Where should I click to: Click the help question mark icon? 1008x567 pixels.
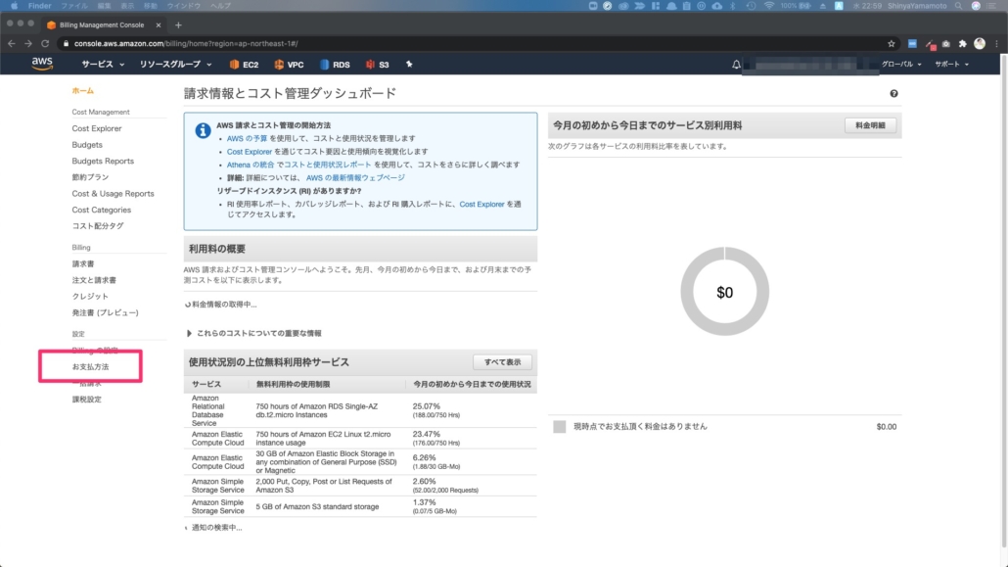(x=893, y=93)
